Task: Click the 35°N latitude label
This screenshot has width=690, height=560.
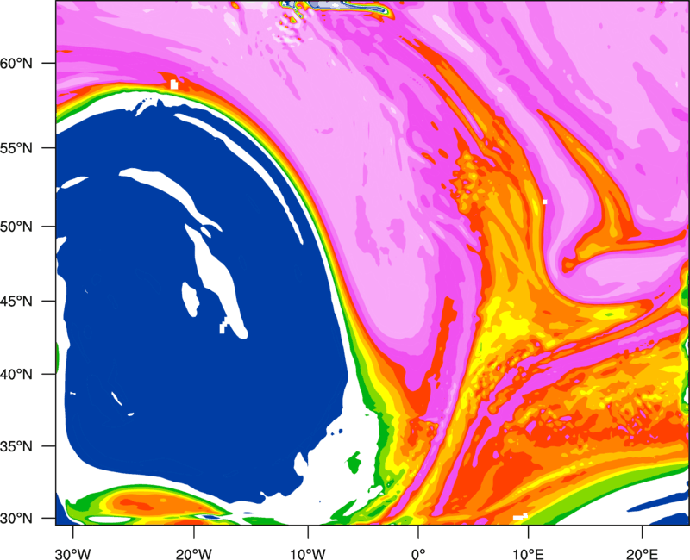Action: coord(16,446)
